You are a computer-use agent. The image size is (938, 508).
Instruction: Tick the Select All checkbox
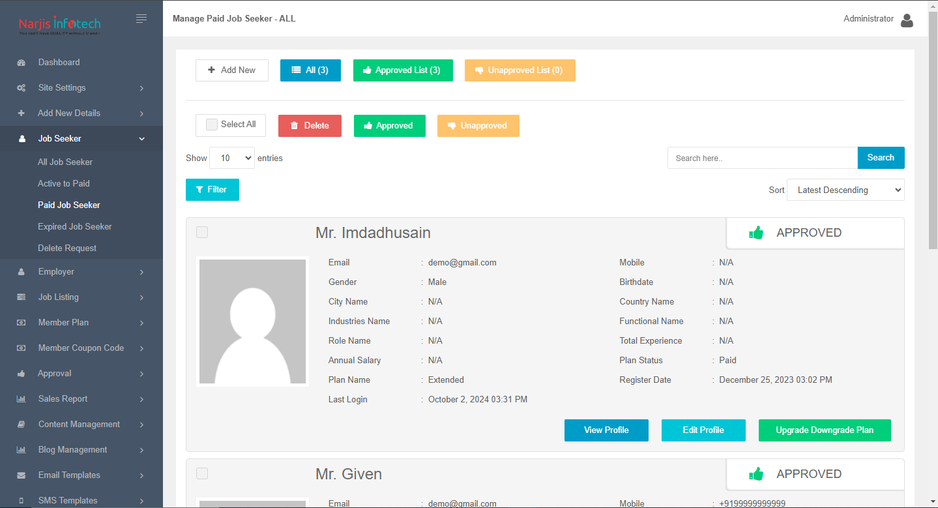click(x=212, y=125)
